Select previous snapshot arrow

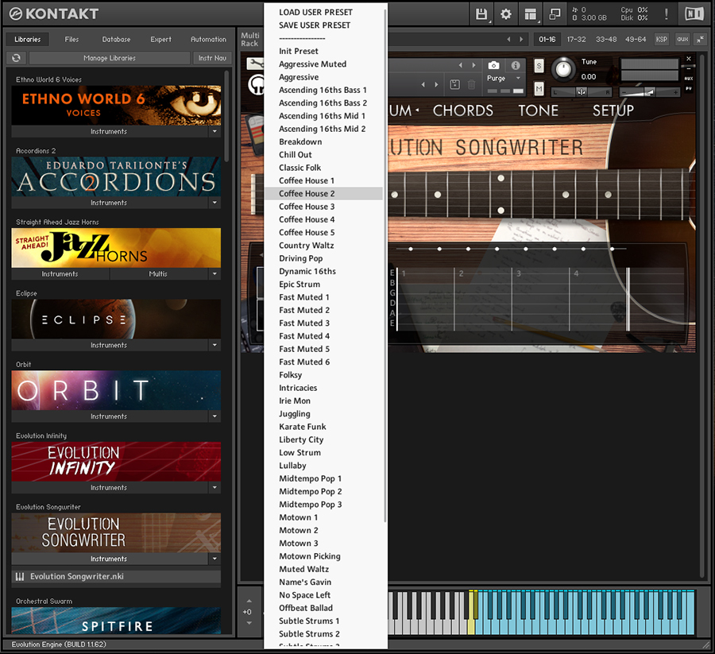423,84
